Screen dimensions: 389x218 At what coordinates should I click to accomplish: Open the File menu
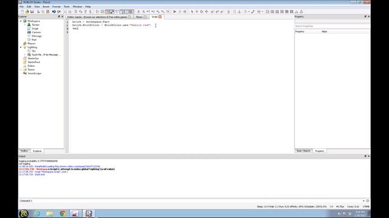click(22, 7)
